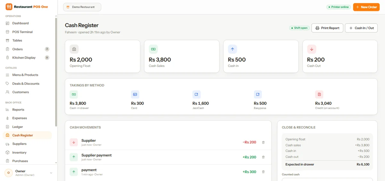Click the Rs 1,600 JazzCash amount
The height and width of the screenshot is (181, 385).
pyautogui.click(x=201, y=104)
